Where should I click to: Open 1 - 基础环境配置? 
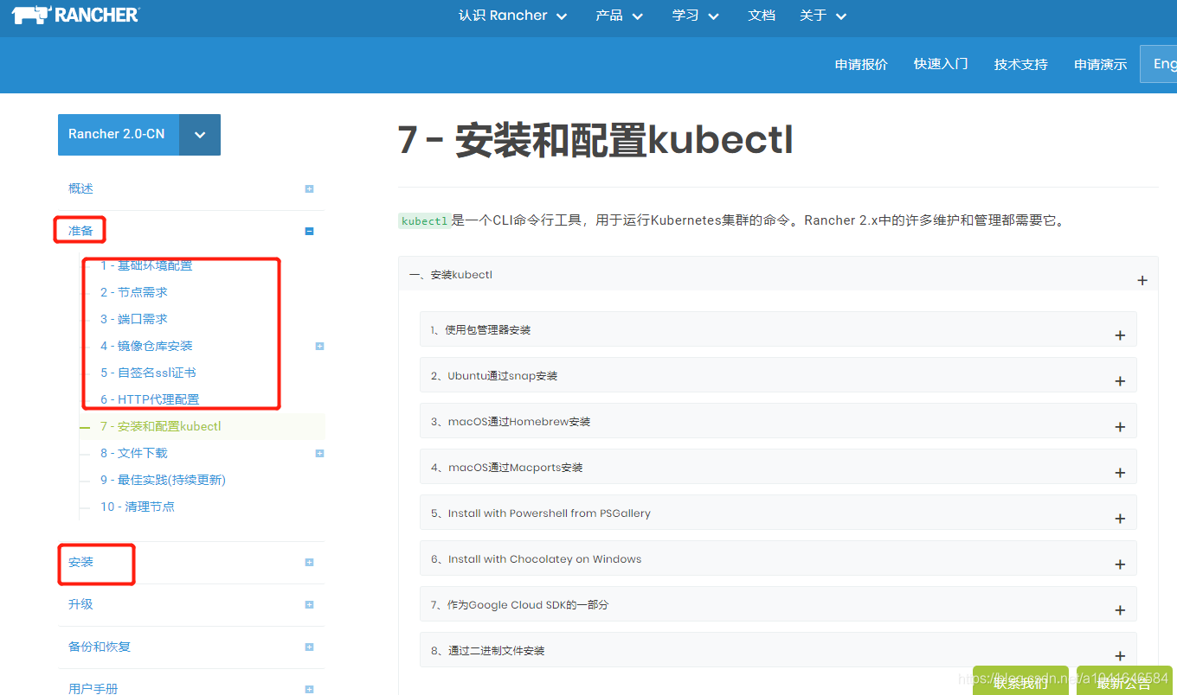pos(146,265)
